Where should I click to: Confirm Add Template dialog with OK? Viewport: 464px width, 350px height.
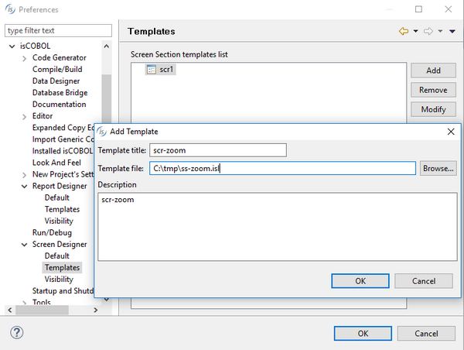coord(360,281)
